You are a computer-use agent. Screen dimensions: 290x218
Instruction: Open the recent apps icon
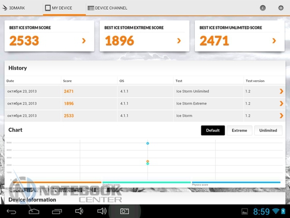[57, 212]
